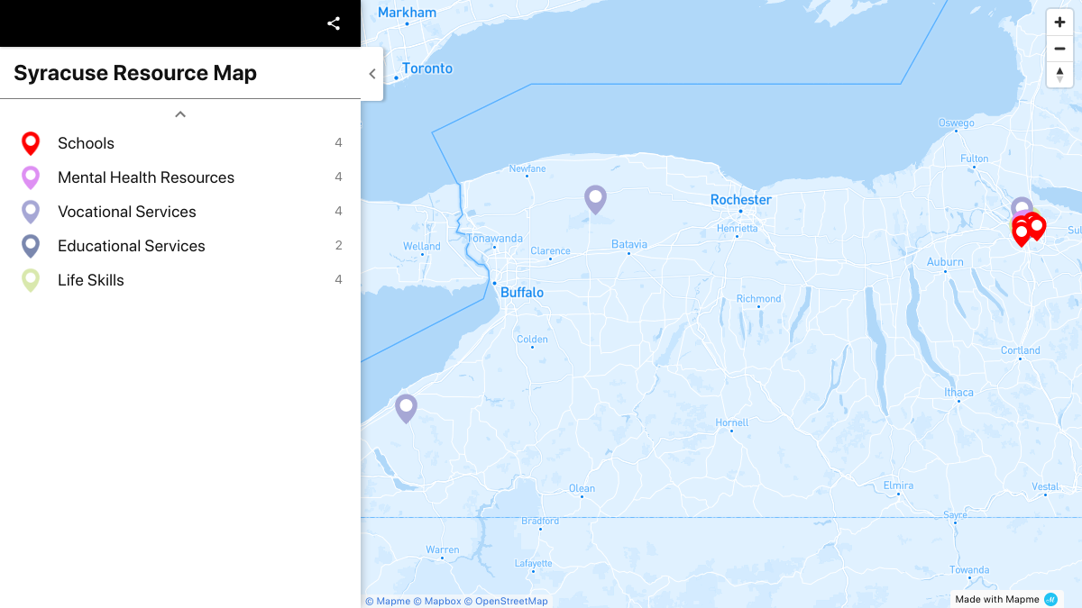
Task: Open the Syracuse Resource Map title
Action: pos(135,72)
